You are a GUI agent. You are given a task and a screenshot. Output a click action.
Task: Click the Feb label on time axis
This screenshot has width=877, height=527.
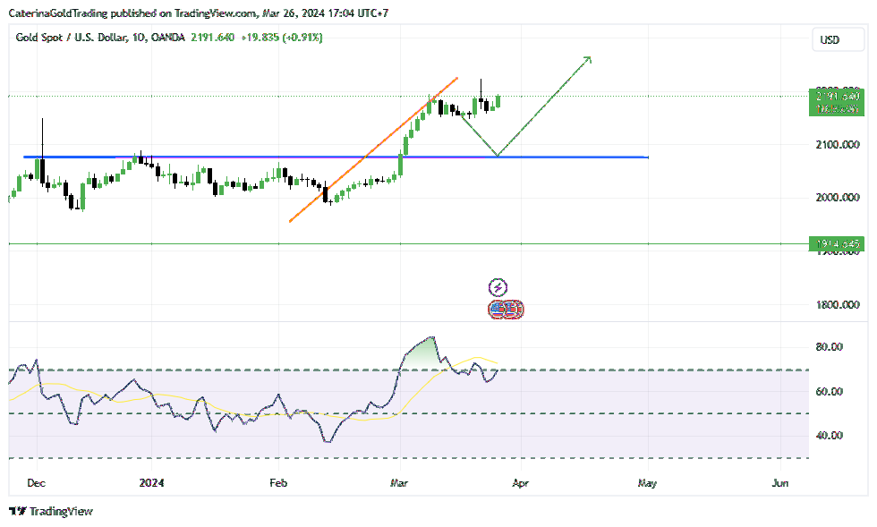278,483
